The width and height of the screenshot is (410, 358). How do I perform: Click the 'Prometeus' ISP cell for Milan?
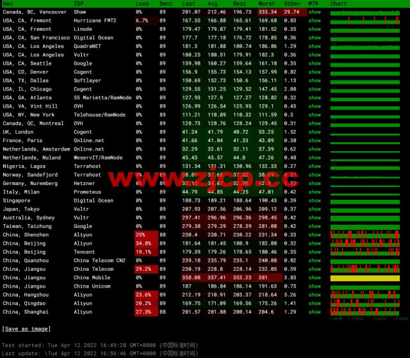tap(87, 192)
